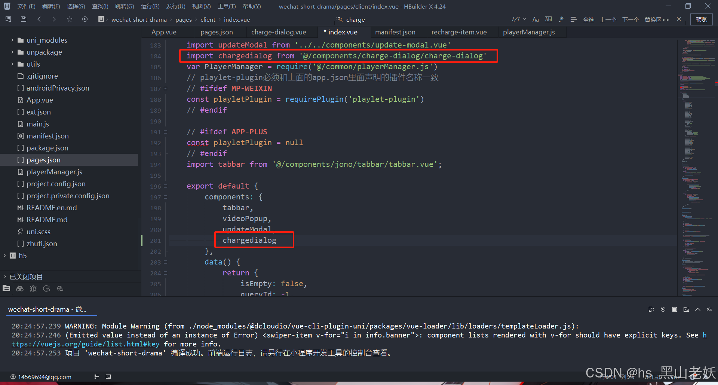The image size is (718, 385).
Task: Run the project with the play button
Action: [x=85, y=19]
